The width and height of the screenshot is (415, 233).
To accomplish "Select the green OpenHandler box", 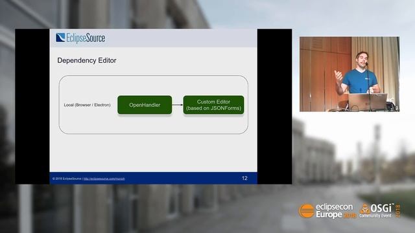I will coord(145,105).
